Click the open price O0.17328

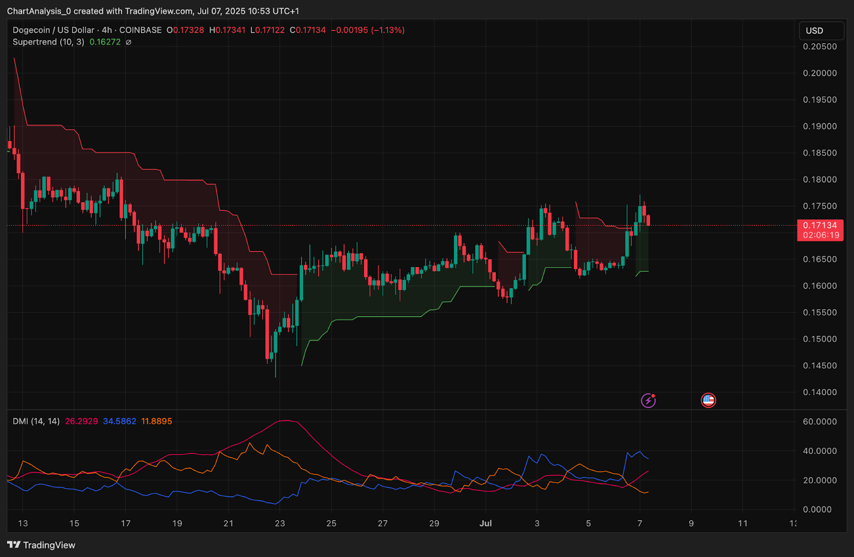(185, 30)
